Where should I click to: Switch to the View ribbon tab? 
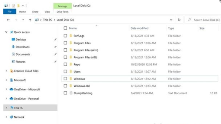[47, 12]
